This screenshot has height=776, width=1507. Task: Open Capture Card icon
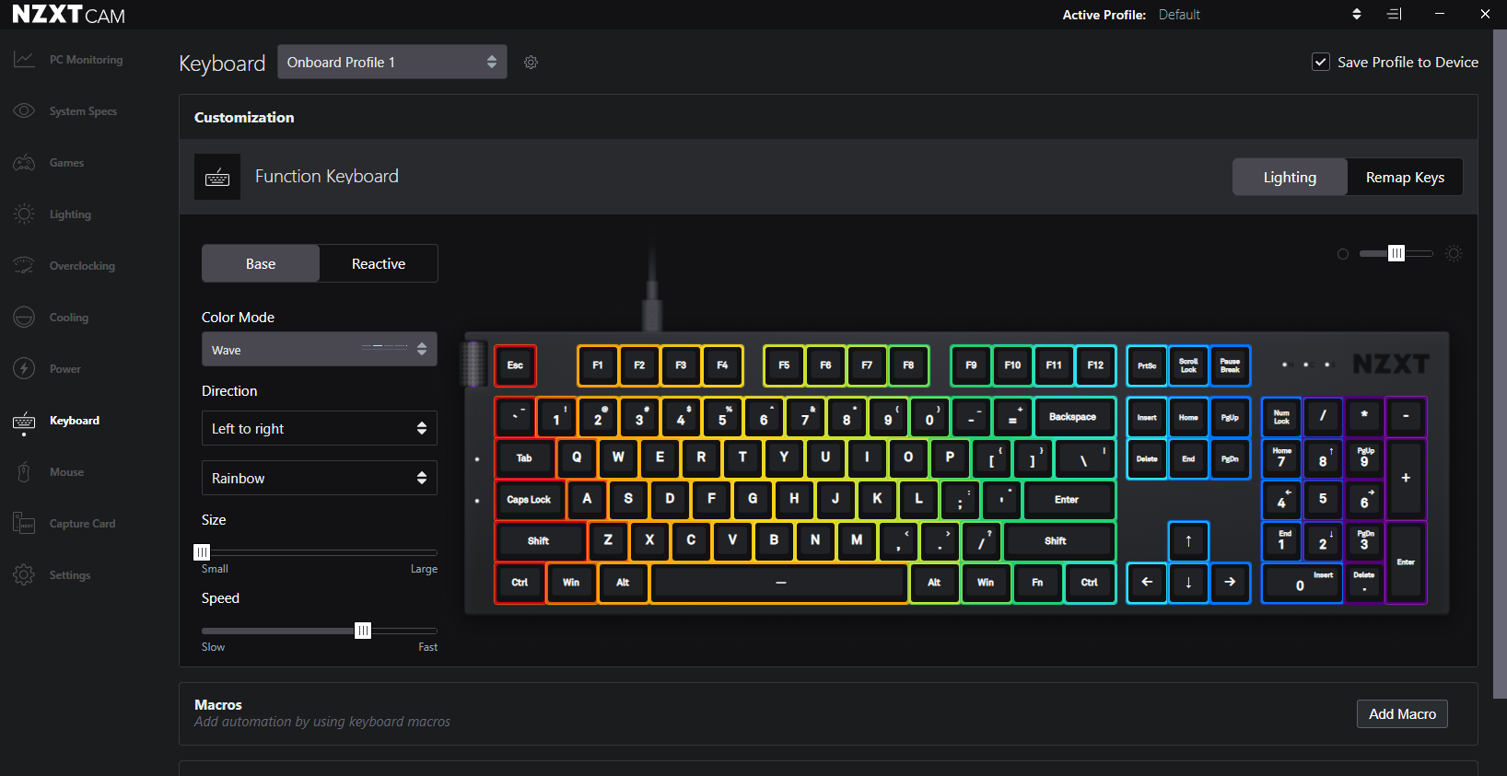[x=24, y=523]
